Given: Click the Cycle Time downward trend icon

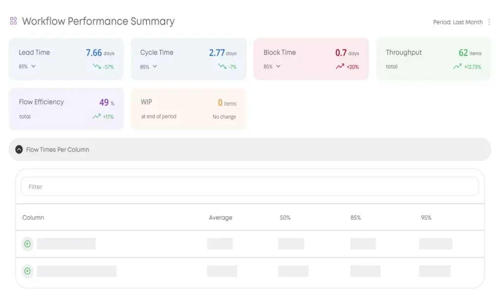Looking at the screenshot, I should coord(223,66).
